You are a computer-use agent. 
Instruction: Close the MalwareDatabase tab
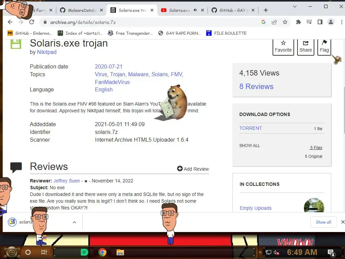[x=101, y=10]
